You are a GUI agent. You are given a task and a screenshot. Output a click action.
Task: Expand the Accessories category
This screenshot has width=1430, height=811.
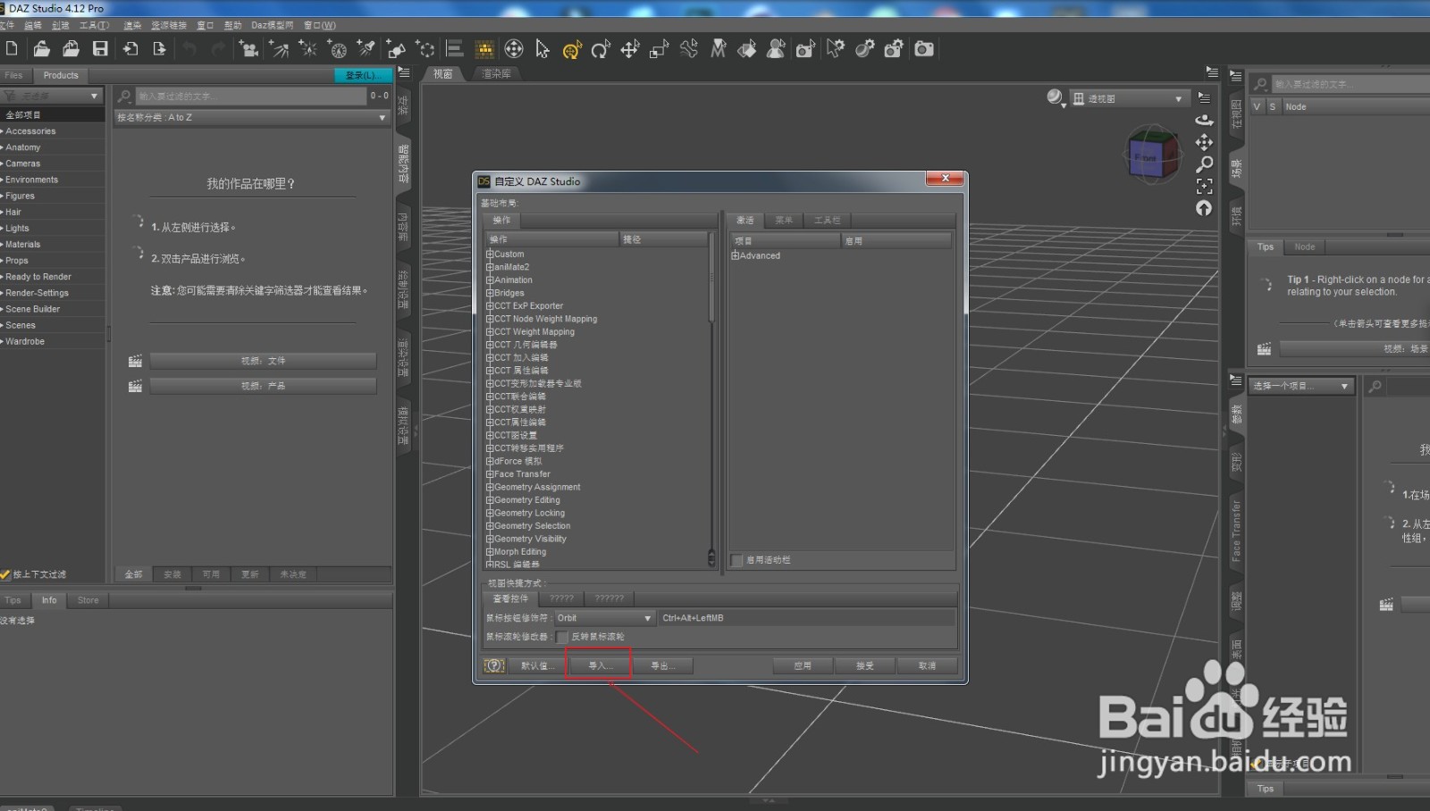3,131
